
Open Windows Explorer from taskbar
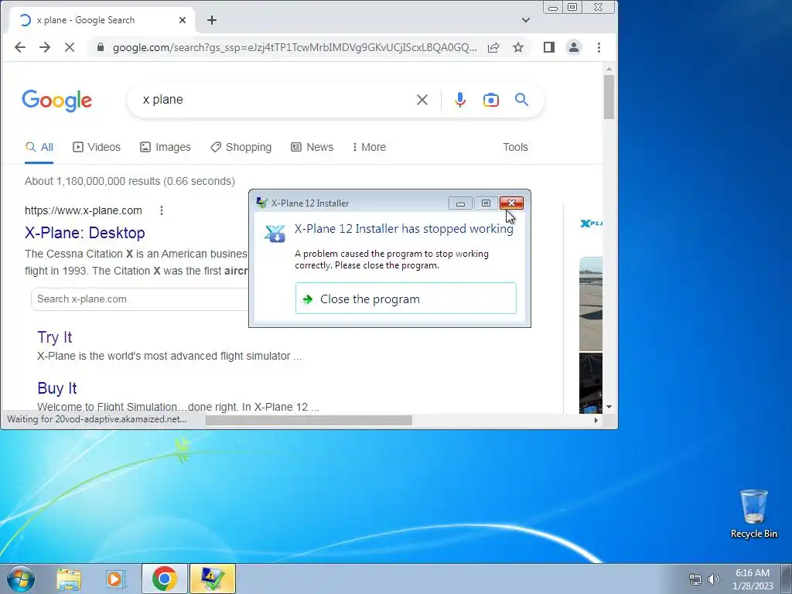[x=69, y=579]
